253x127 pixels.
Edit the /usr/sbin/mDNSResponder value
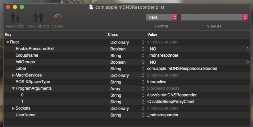[172, 95]
